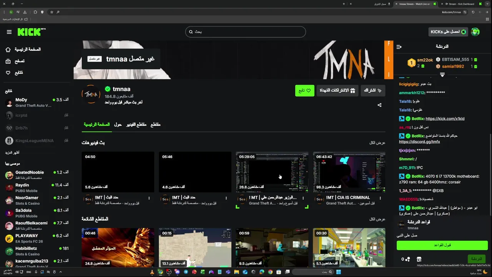Open the 00:46 popular clip

pos(118,248)
